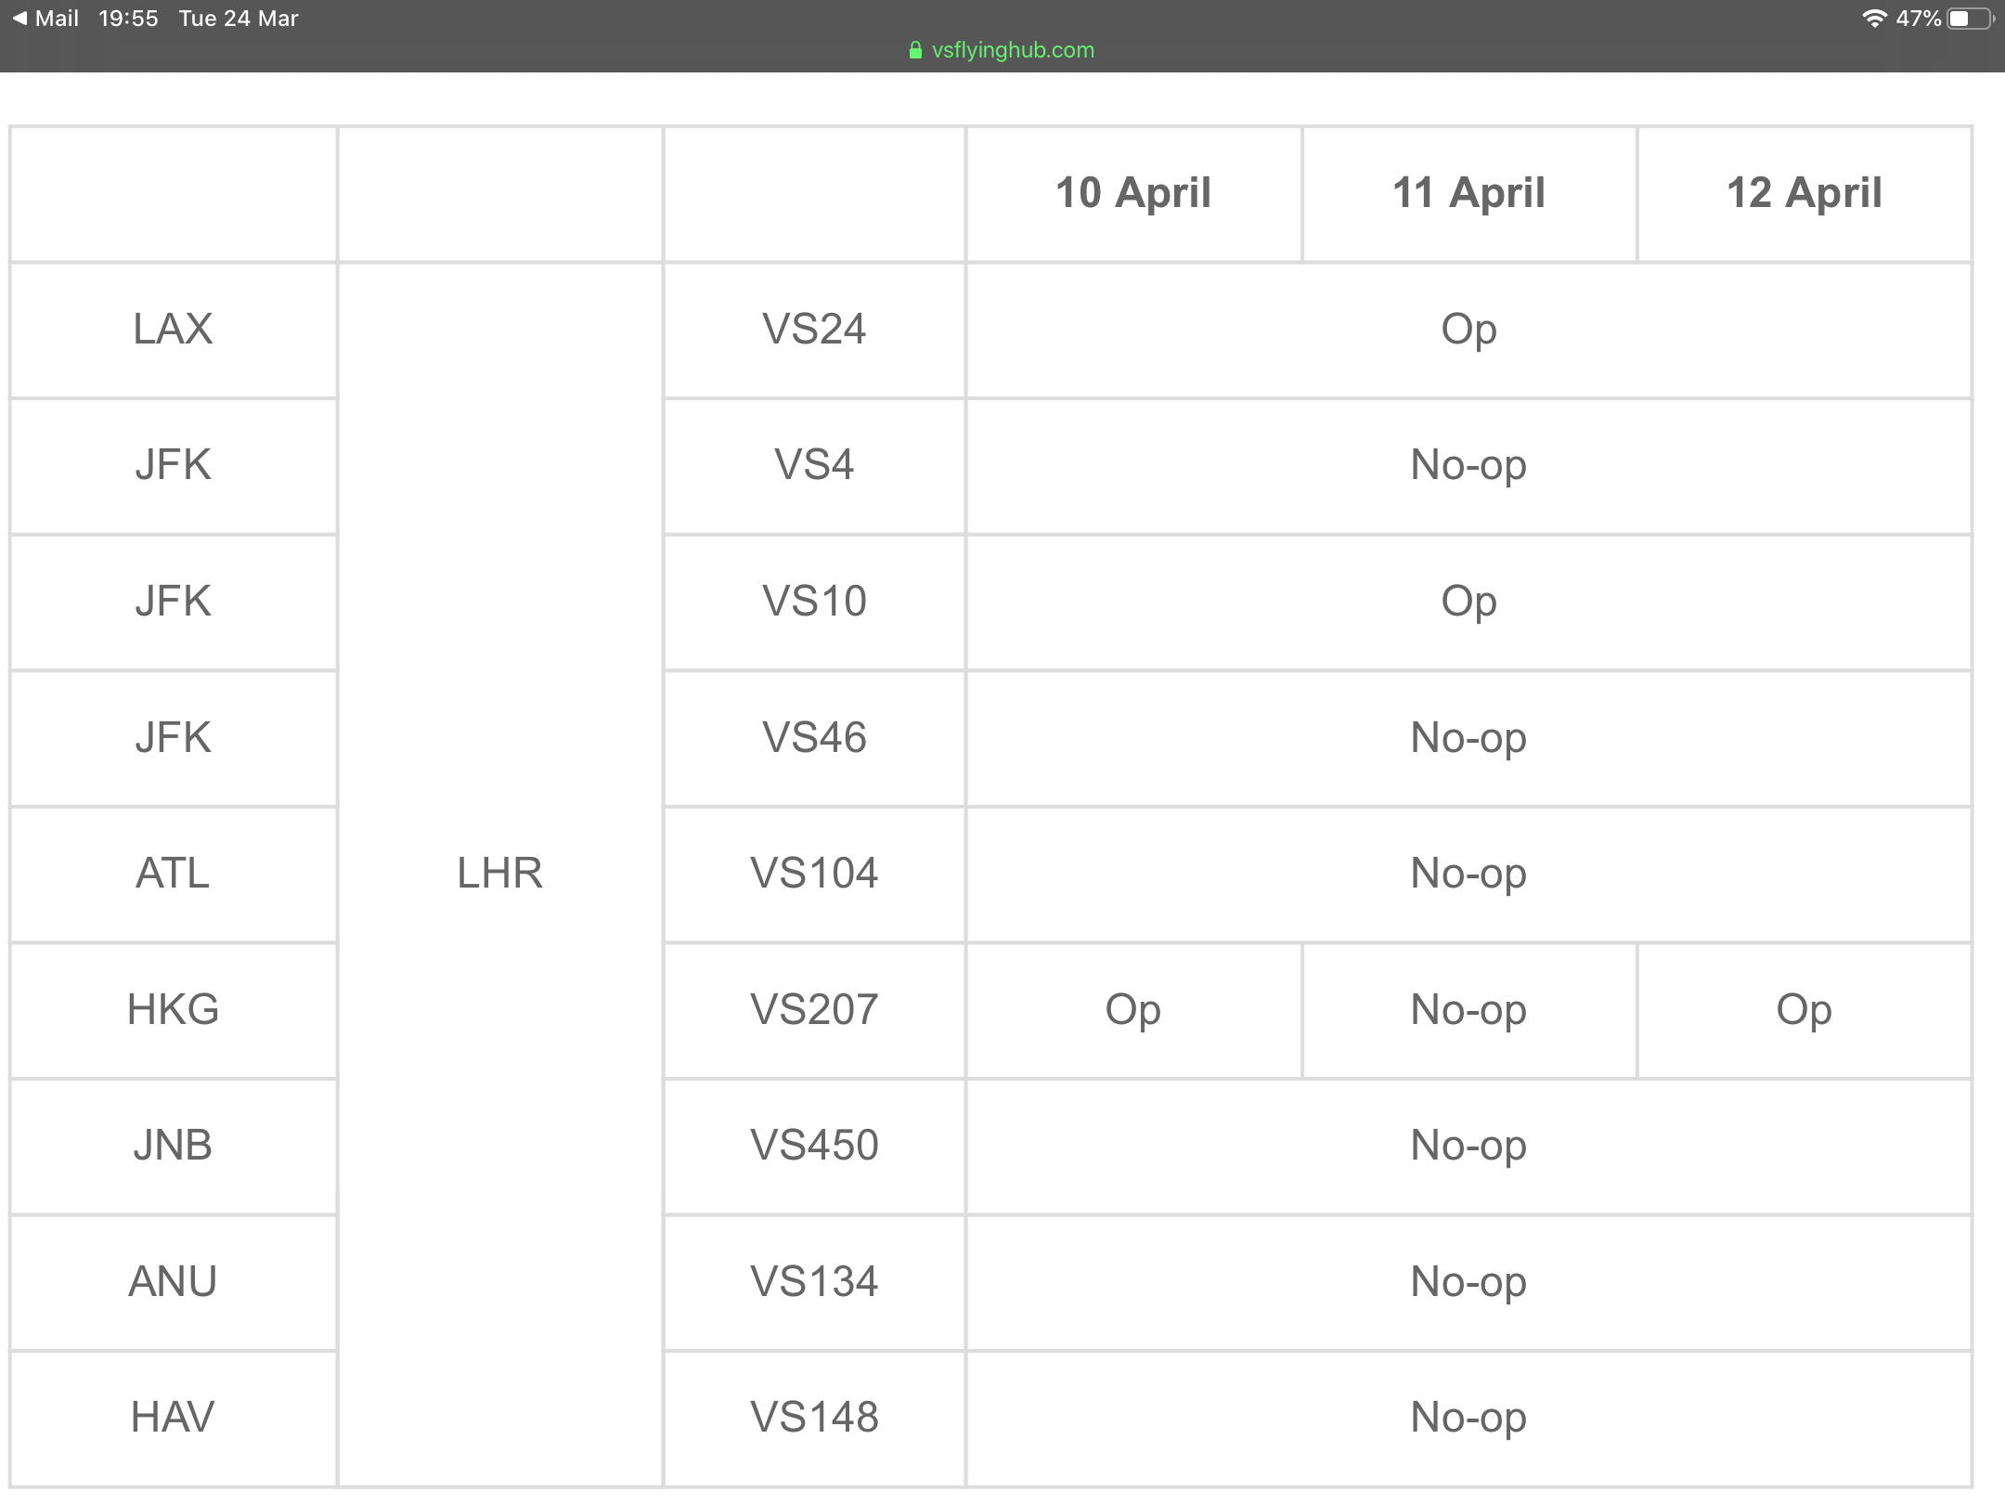The height and width of the screenshot is (1504, 2005).
Task: Tap the VS134 flight number cell
Action: [x=814, y=1282]
